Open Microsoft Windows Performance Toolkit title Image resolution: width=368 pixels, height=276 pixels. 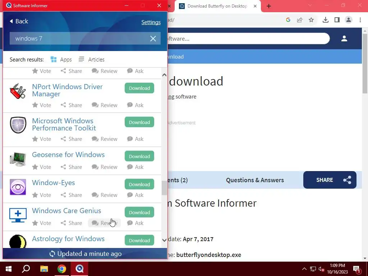64,124
